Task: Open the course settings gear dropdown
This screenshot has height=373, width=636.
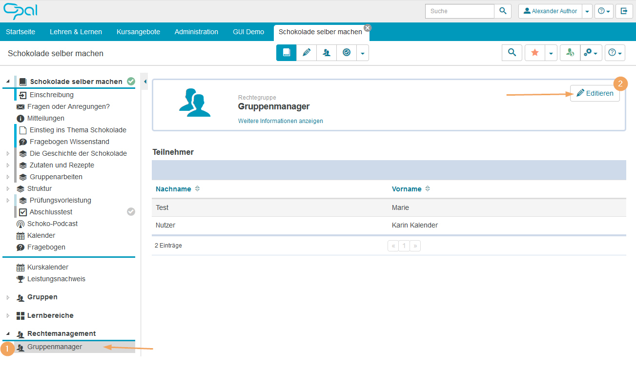Action: click(x=591, y=53)
